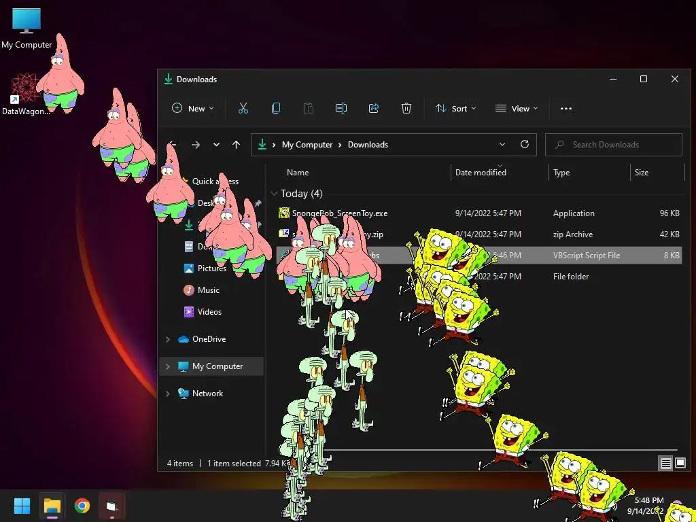Collapse the Today (4) group
Screen dimensions: 696x522
[275, 194]
